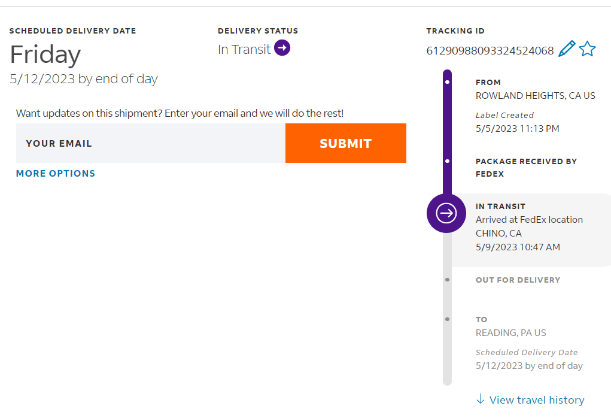Select the IN TRANSIT Chino, CA timeline entry
The width and height of the screenshot is (611, 418).
529,227
